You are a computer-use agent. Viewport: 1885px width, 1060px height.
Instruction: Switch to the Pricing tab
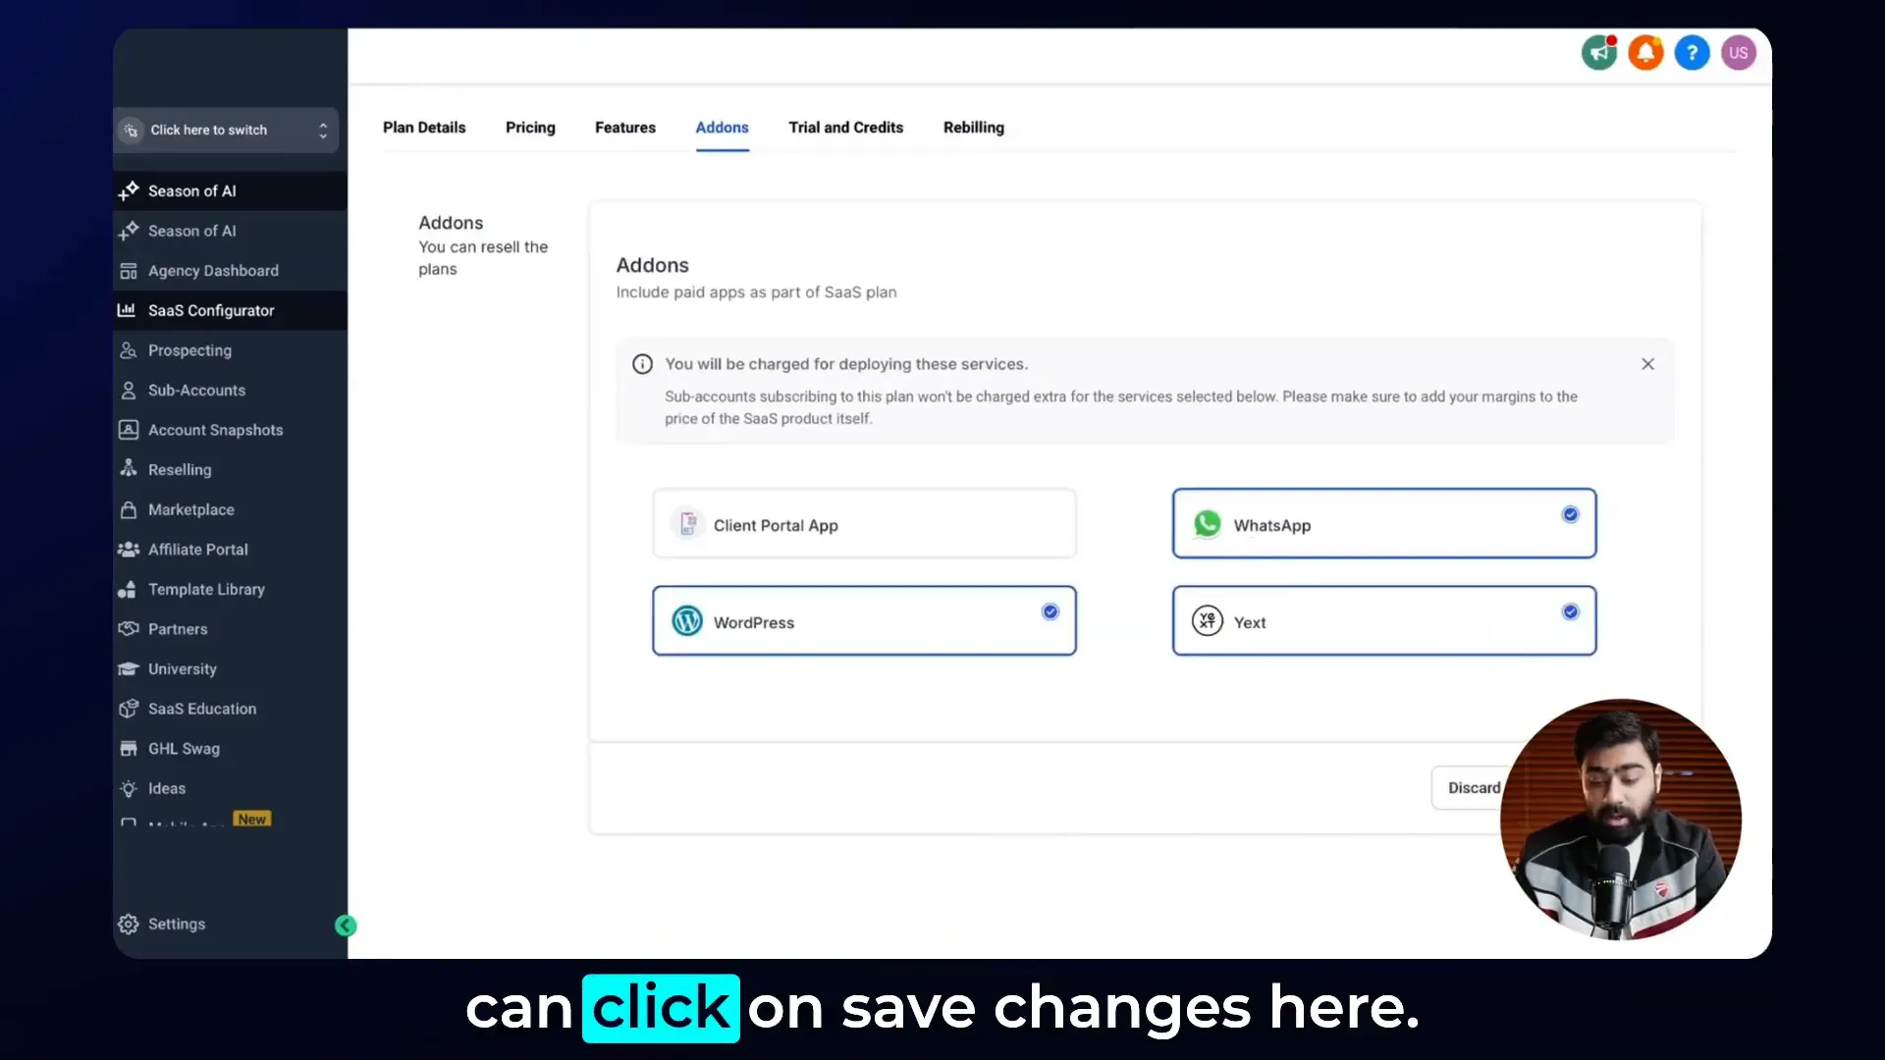coord(530,128)
